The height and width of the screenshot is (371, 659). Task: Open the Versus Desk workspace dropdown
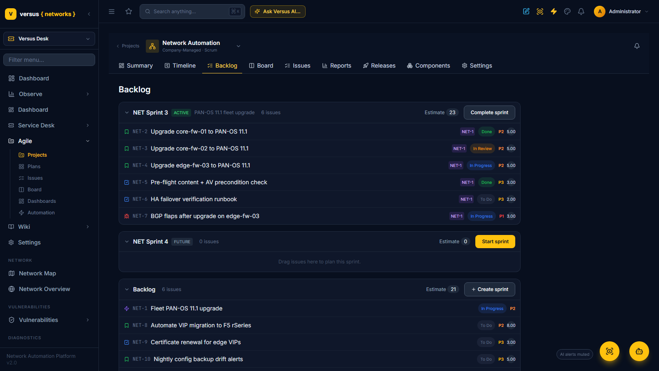pyautogui.click(x=49, y=39)
